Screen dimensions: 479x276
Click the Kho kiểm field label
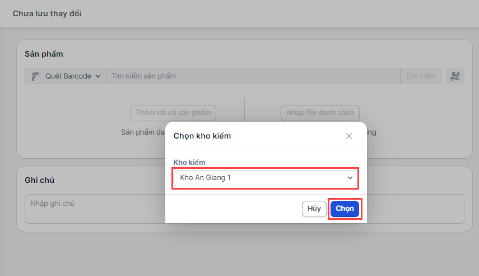[x=189, y=163]
